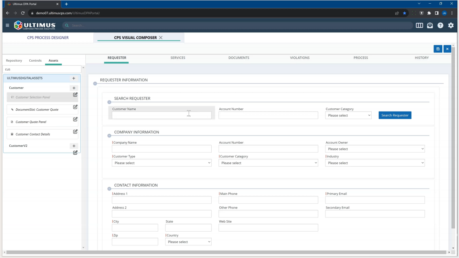Image resolution: width=459 pixels, height=258 pixels.
Task: Open the hamburger navigation menu
Action: coord(7,26)
